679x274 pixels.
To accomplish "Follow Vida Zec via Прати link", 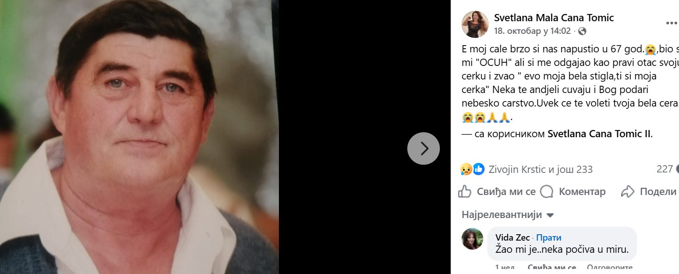I will coord(548,237).
